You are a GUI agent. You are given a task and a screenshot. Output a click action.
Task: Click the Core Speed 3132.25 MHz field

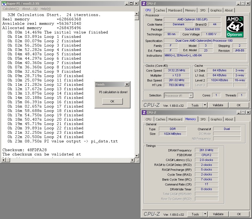pos(176,70)
